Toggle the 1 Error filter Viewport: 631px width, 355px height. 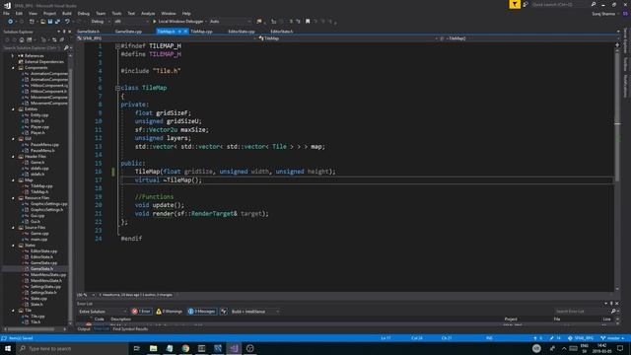(x=141, y=312)
